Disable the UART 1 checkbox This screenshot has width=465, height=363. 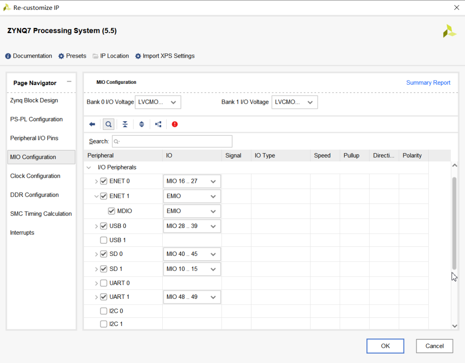pyautogui.click(x=103, y=297)
